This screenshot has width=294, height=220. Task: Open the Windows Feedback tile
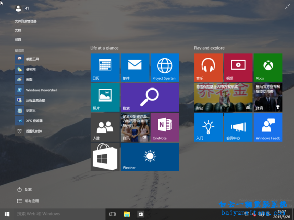pos(268,127)
